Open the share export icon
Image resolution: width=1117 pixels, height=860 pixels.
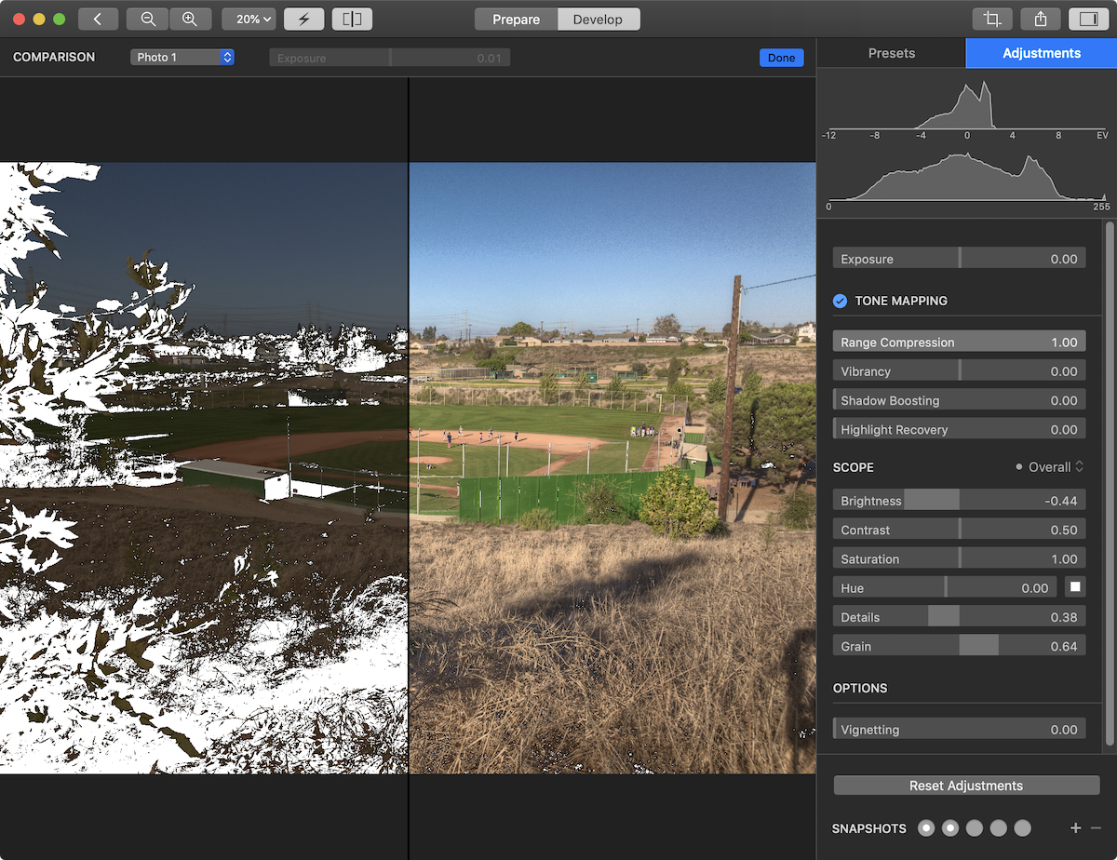pyautogui.click(x=1041, y=19)
